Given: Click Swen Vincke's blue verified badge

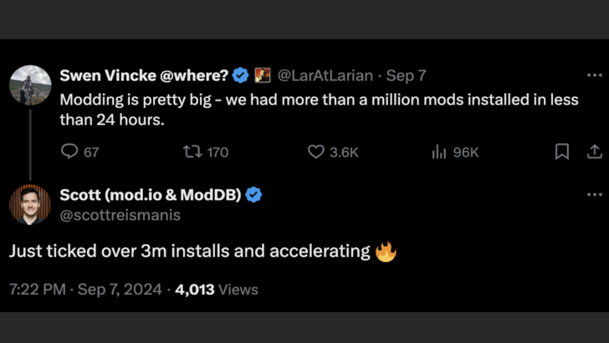Looking at the screenshot, I should pos(241,75).
